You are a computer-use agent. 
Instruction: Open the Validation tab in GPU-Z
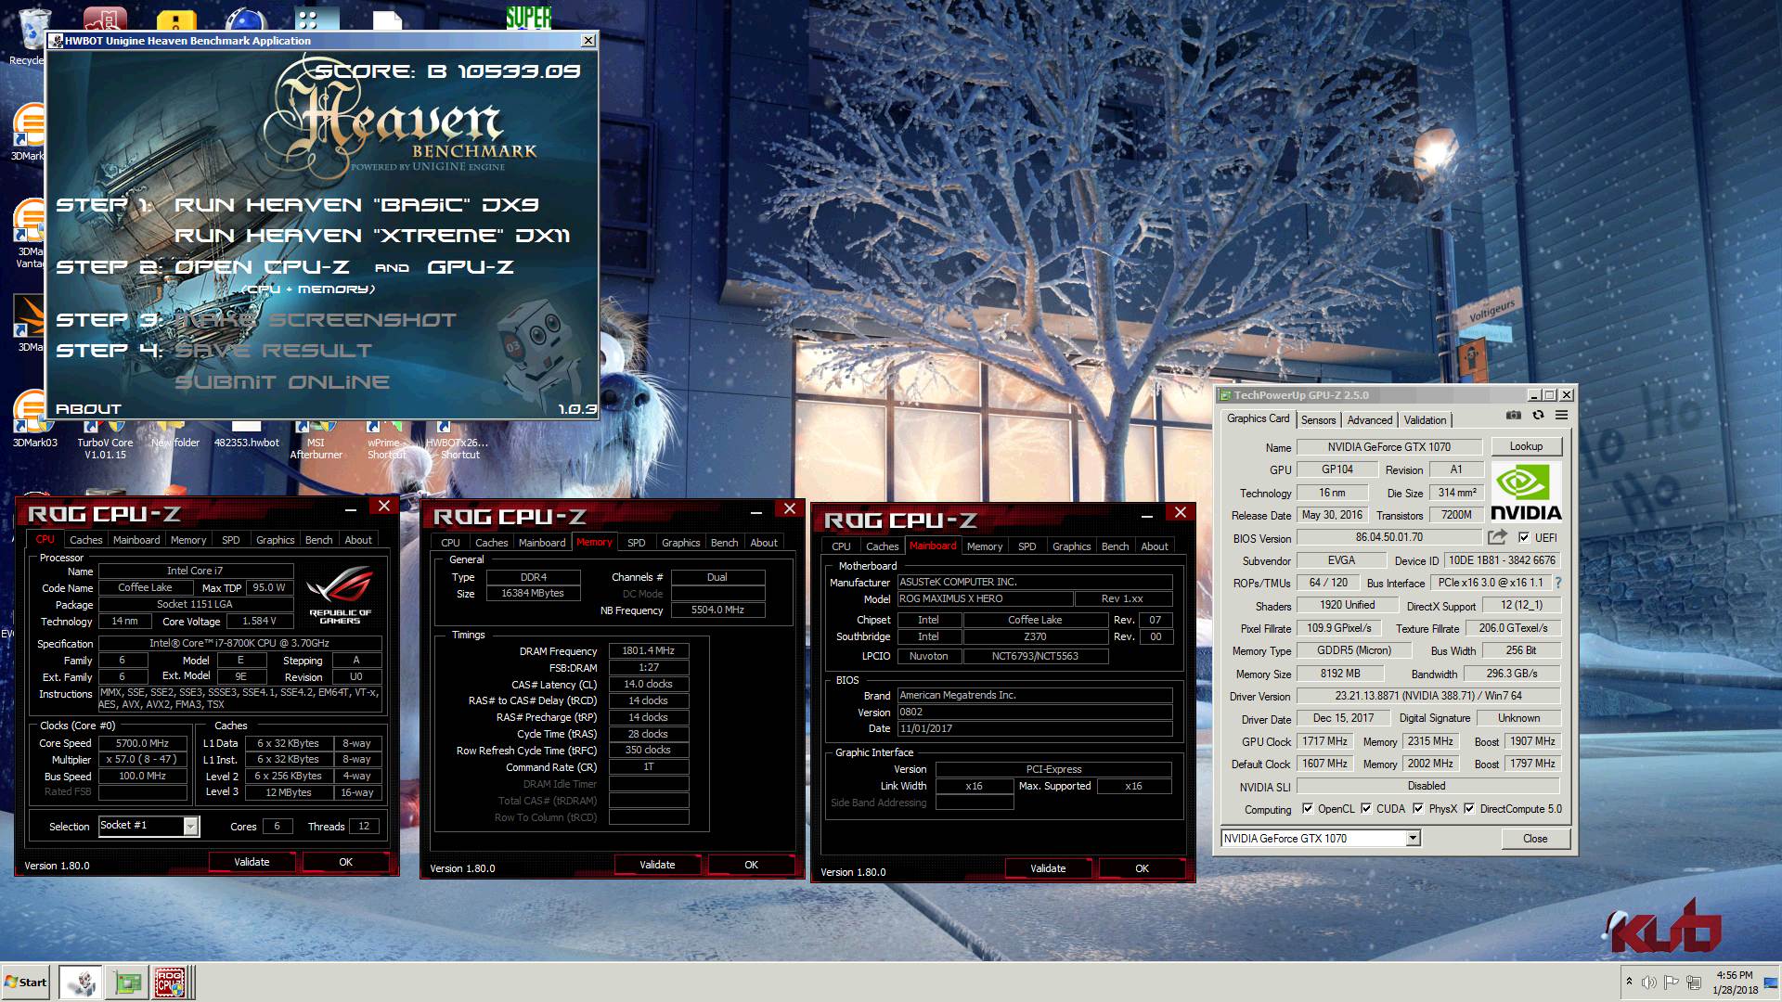point(1425,420)
